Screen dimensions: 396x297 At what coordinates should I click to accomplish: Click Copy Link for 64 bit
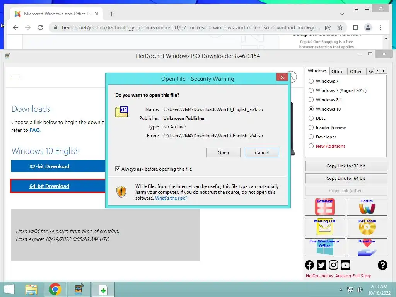(346, 178)
